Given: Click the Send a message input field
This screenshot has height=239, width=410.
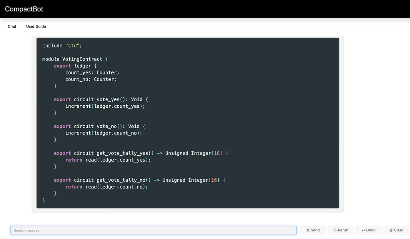Looking at the screenshot, I should click(153, 230).
